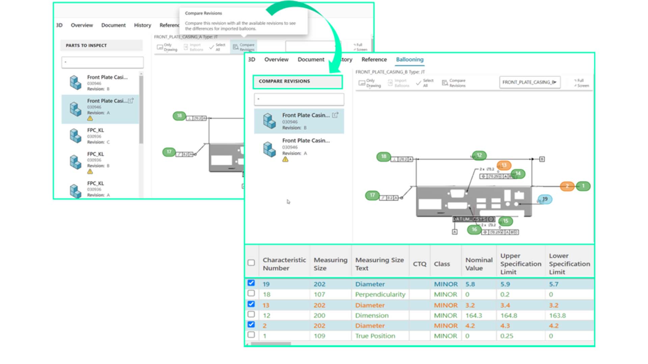Toggle checkbox for Characteristic Number 2

point(250,324)
